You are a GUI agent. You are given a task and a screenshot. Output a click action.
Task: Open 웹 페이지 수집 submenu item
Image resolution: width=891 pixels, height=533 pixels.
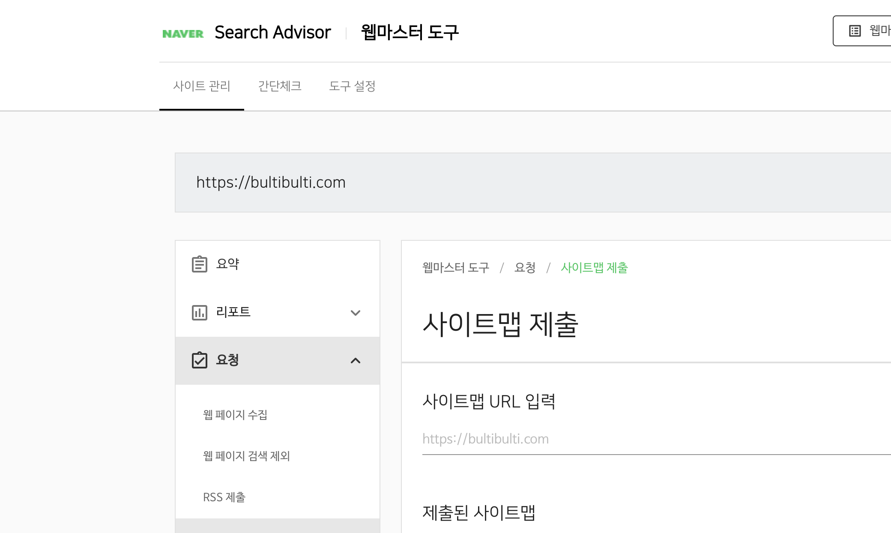pyautogui.click(x=235, y=415)
